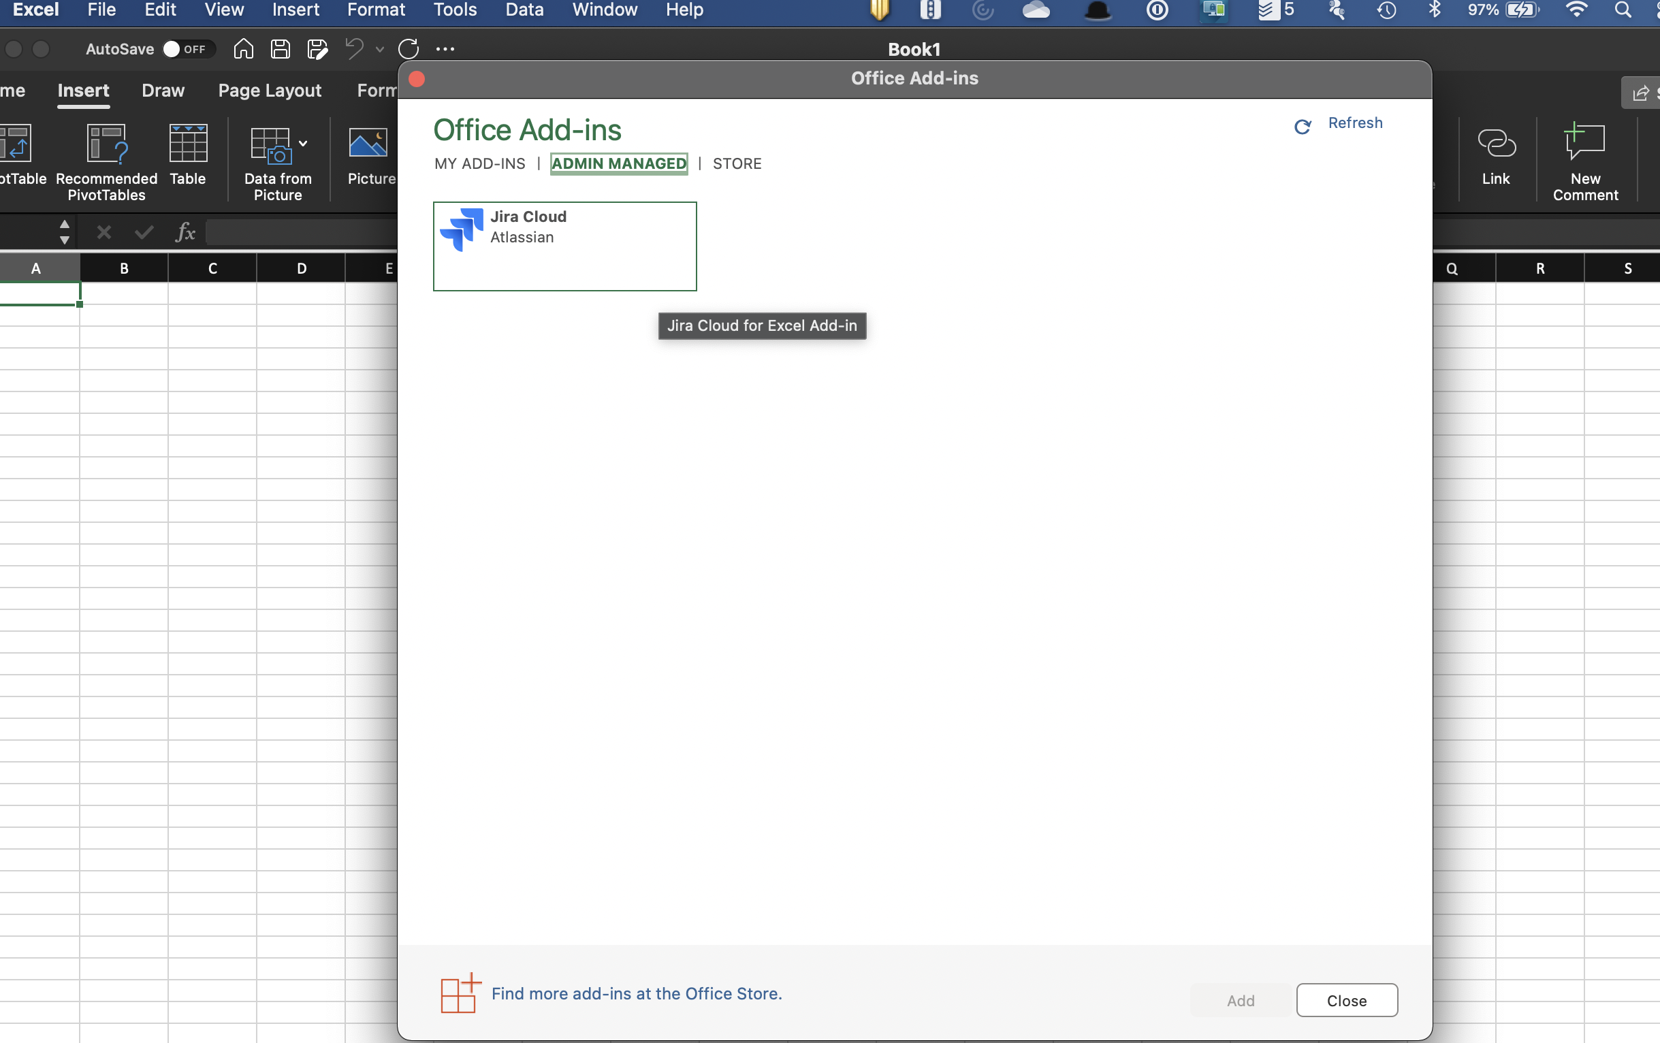Open the Data menu
Viewport: 1660px width, 1043px height.
[x=524, y=10]
